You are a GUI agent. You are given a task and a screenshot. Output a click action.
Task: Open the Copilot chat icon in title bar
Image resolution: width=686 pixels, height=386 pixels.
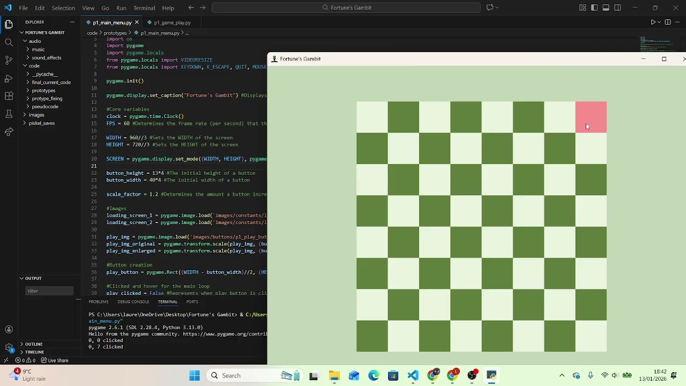[x=489, y=8]
